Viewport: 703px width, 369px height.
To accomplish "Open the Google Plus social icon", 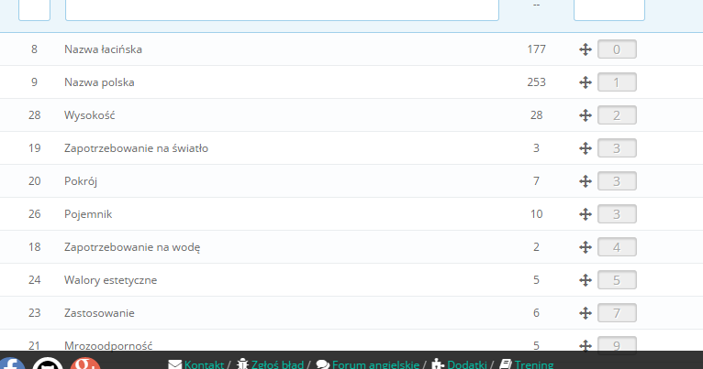I will (x=85, y=364).
